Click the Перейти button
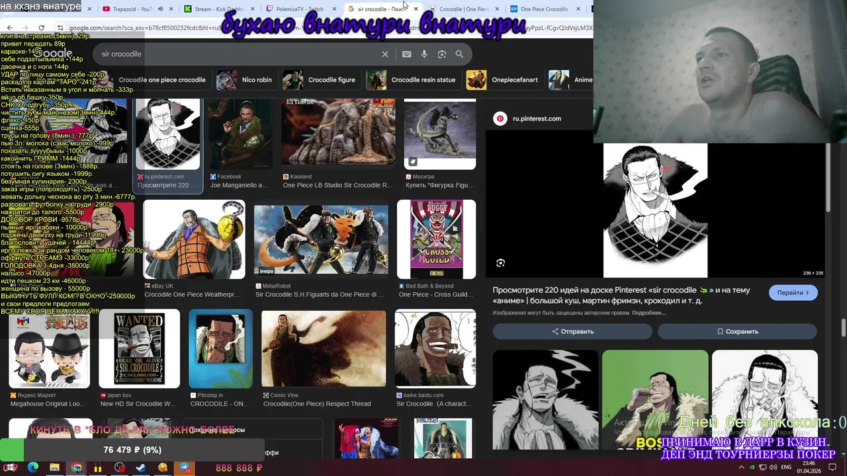Viewport: 847px width, 476px height. (793, 293)
